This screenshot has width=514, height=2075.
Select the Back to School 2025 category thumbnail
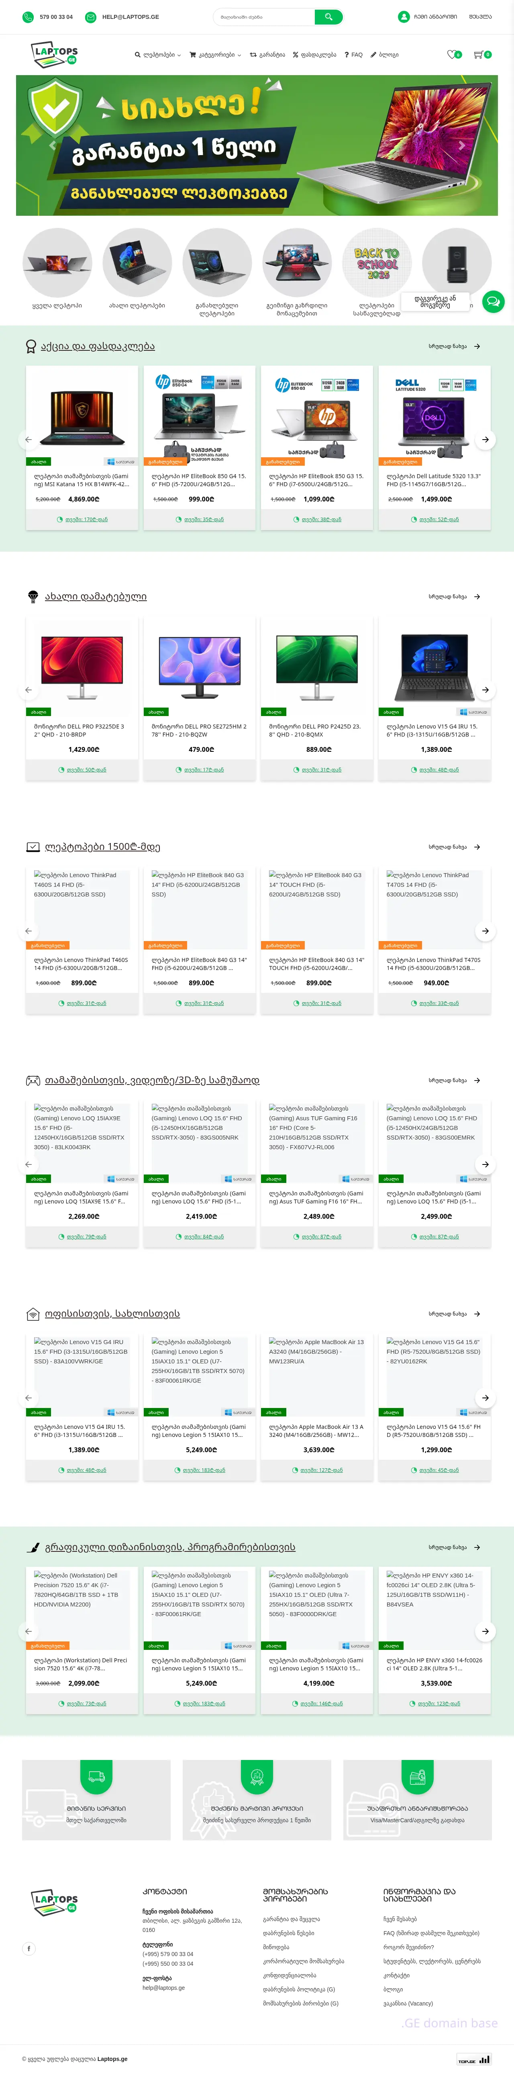376,263
